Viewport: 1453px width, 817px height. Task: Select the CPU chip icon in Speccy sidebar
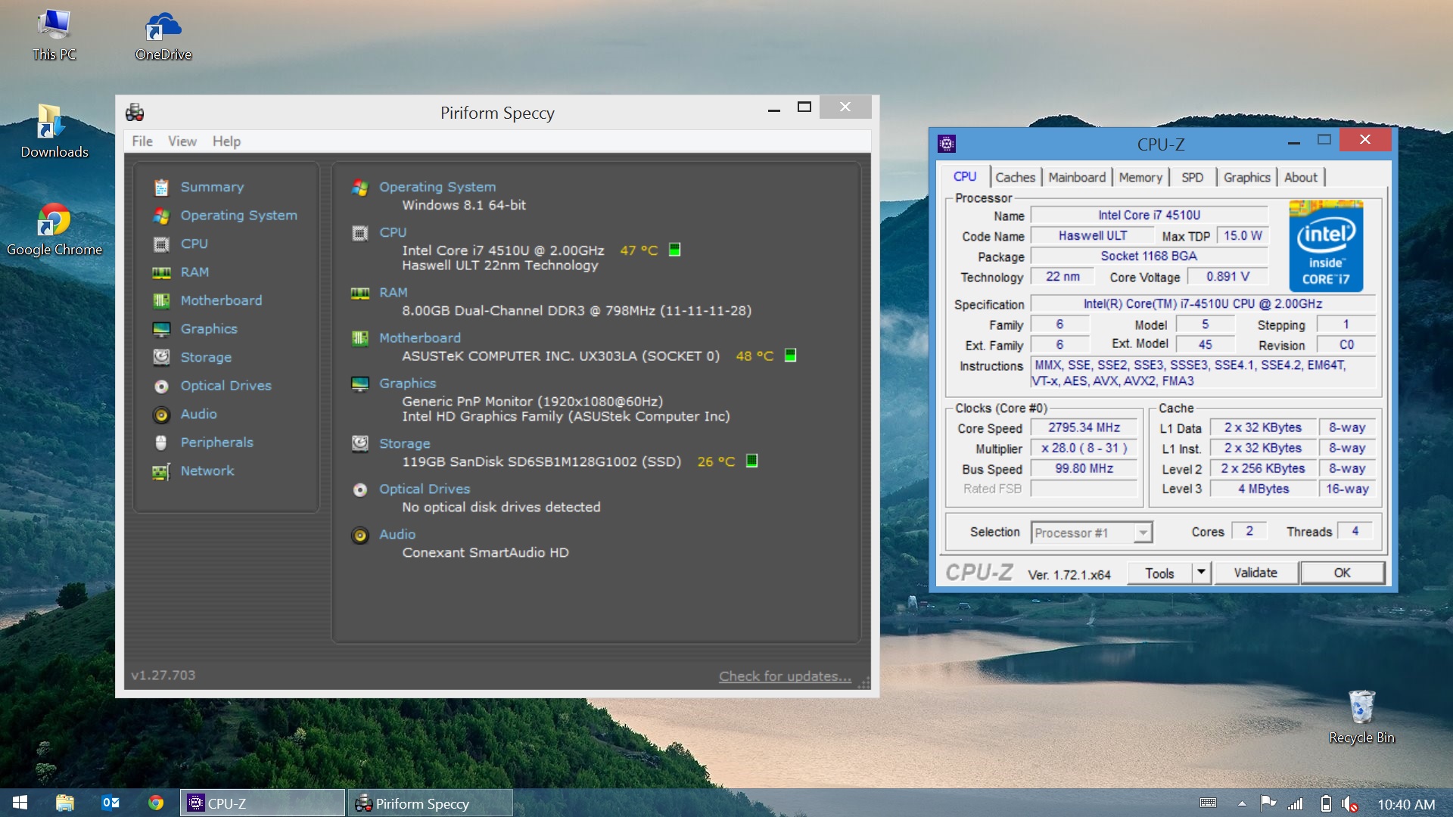pos(161,244)
